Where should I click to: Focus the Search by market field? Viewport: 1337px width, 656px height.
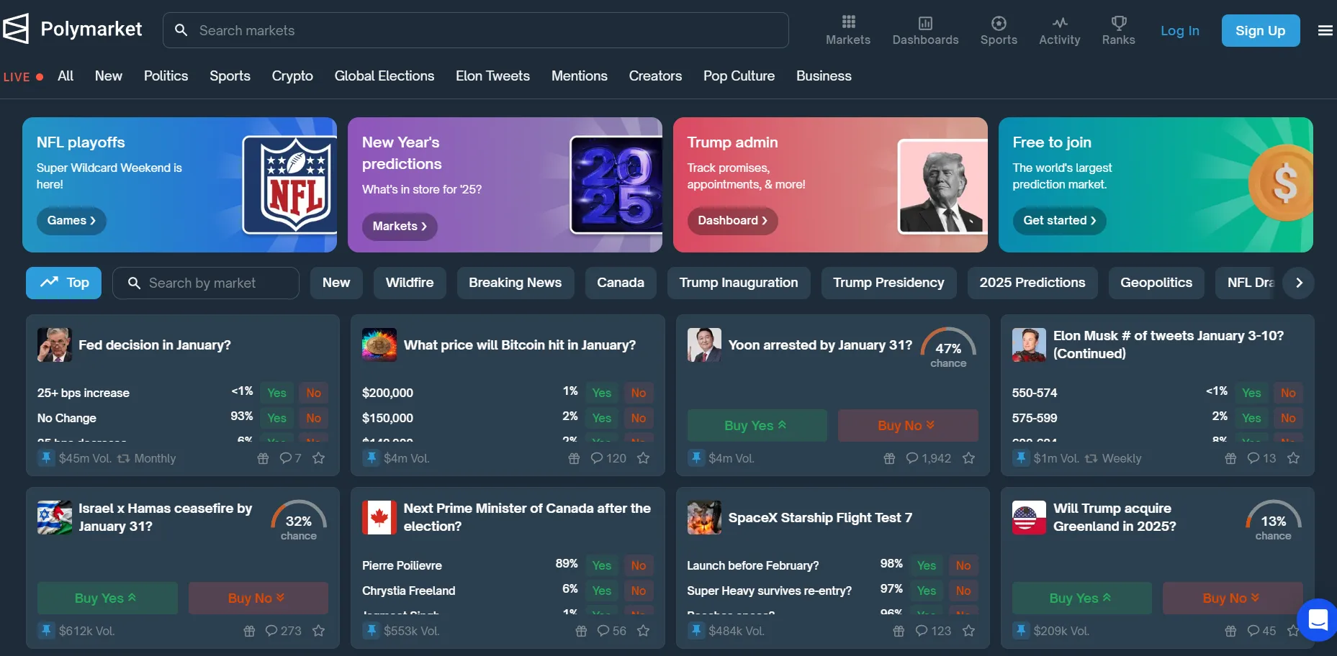pyautogui.click(x=206, y=283)
